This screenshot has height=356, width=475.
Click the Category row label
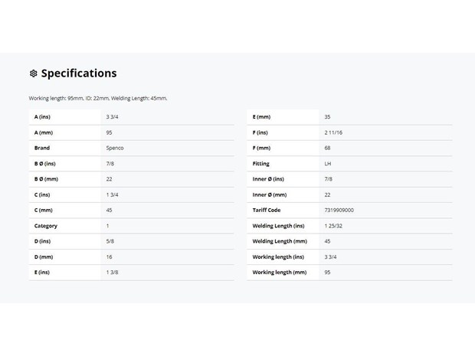point(46,226)
